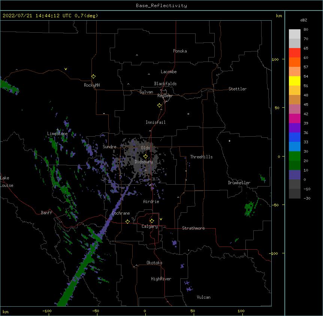This screenshot has width=323, height=316.
Task: Choose the light gray 80 dBZ legend swatch
Action: point(295,34)
